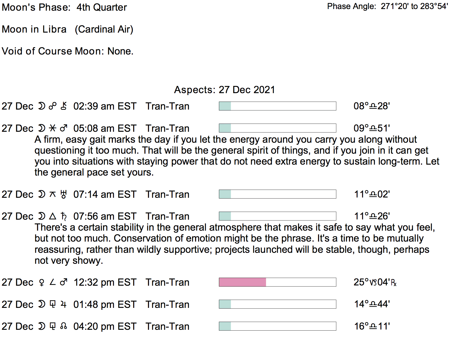Click the Chiron glyph in the 02:39 am aspect
Image resolution: width=453 pixels, height=338 pixels.
point(64,106)
